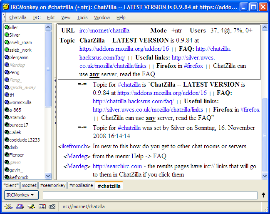Open Mail via the envelope status bar icon

20,206
